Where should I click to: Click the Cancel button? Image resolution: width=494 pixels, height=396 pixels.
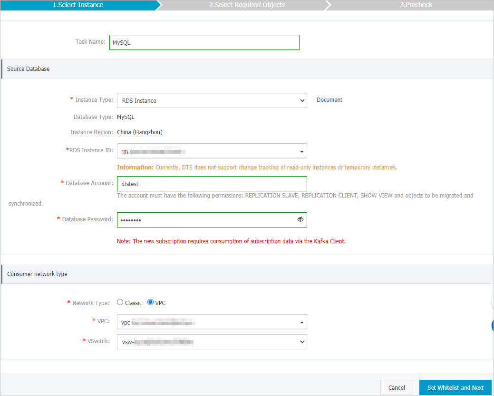[397, 387]
